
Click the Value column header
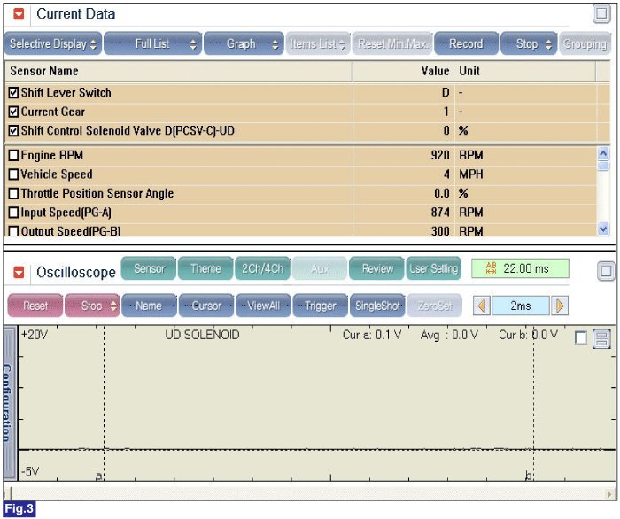point(403,71)
